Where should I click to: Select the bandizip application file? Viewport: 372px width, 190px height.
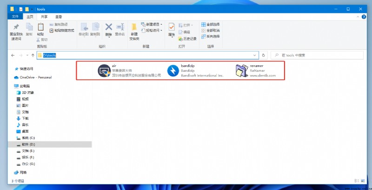[x=195, y=70]
